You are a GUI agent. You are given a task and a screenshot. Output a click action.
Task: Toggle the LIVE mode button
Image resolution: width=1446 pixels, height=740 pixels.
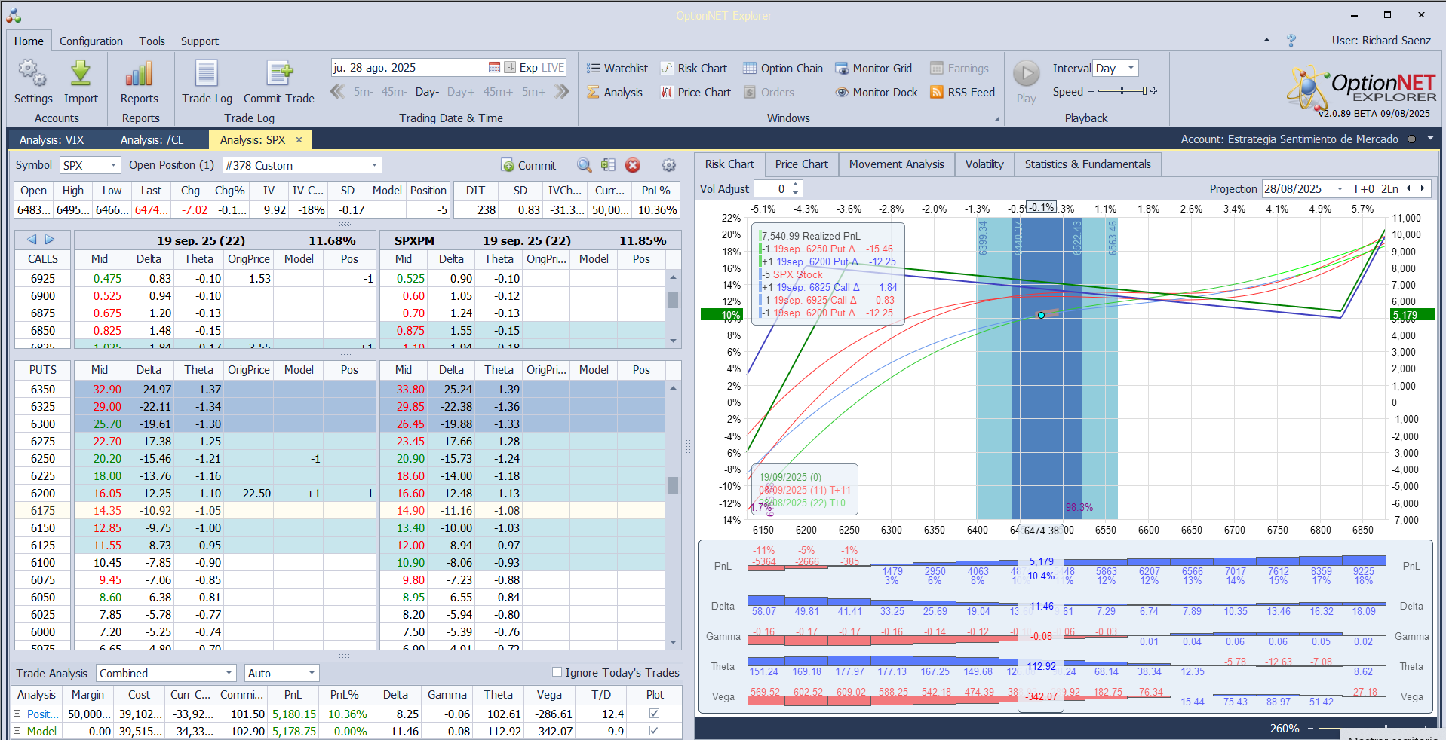coord(552,67)
